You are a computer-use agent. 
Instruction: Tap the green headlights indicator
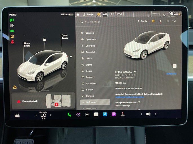[12, 20]
